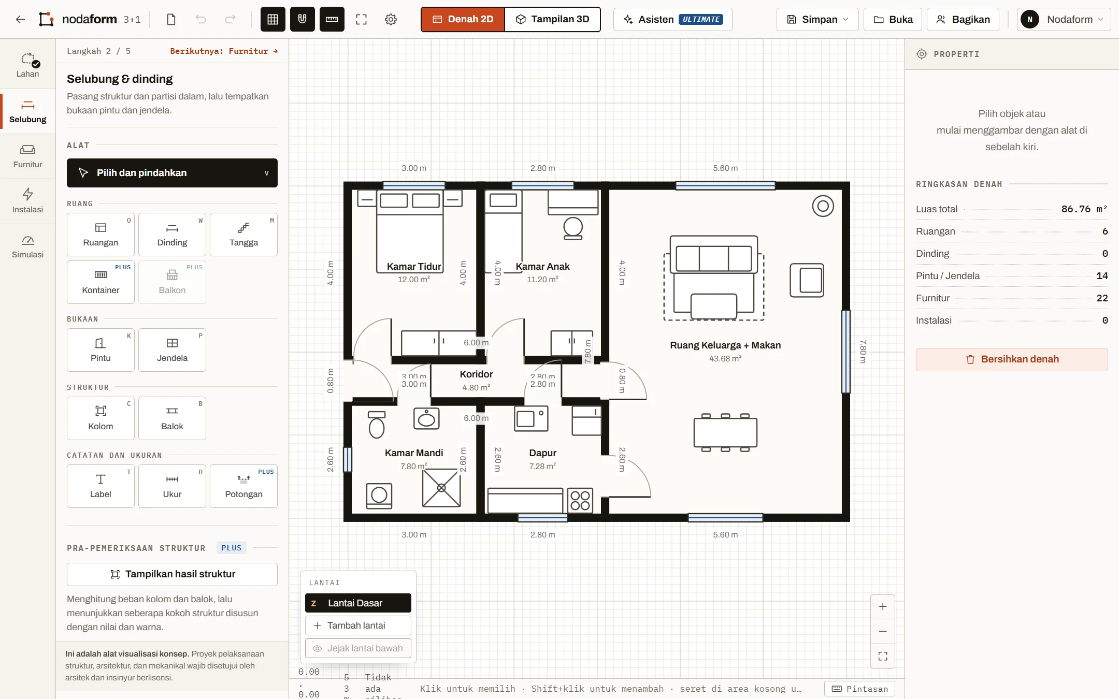Click Tambah lantai to add a floor
The height and width of the screenshot is (699, 1119).
click(x=358, y=625)
